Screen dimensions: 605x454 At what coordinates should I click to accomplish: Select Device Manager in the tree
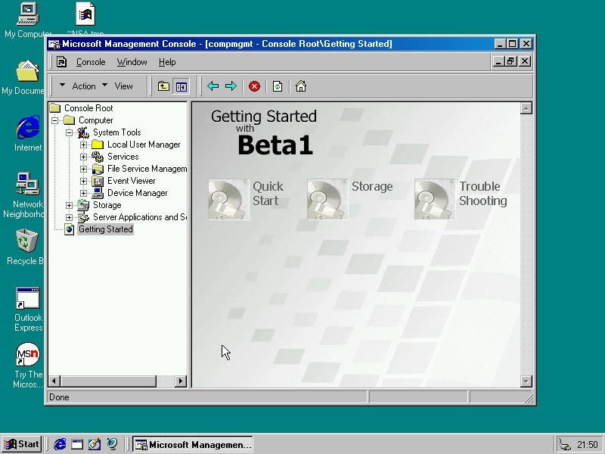pyautogui.click(x=137, y=193)
